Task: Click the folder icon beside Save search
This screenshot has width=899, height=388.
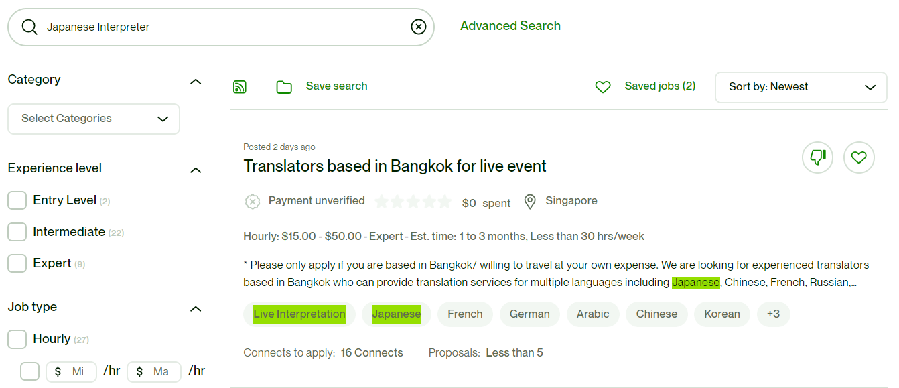Action: [284, 87]
